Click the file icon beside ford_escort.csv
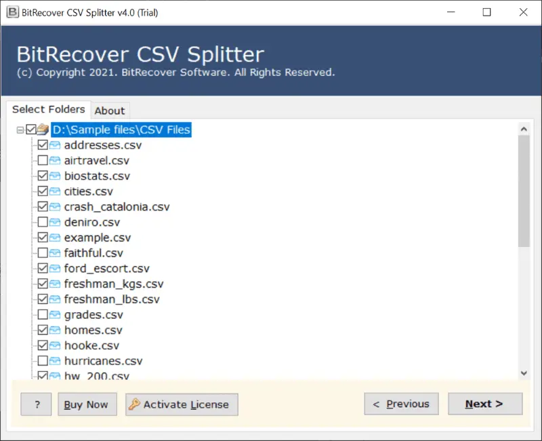The height and width of the screenshot is (441, 542). pyautogui.click(x=55, y=269)
